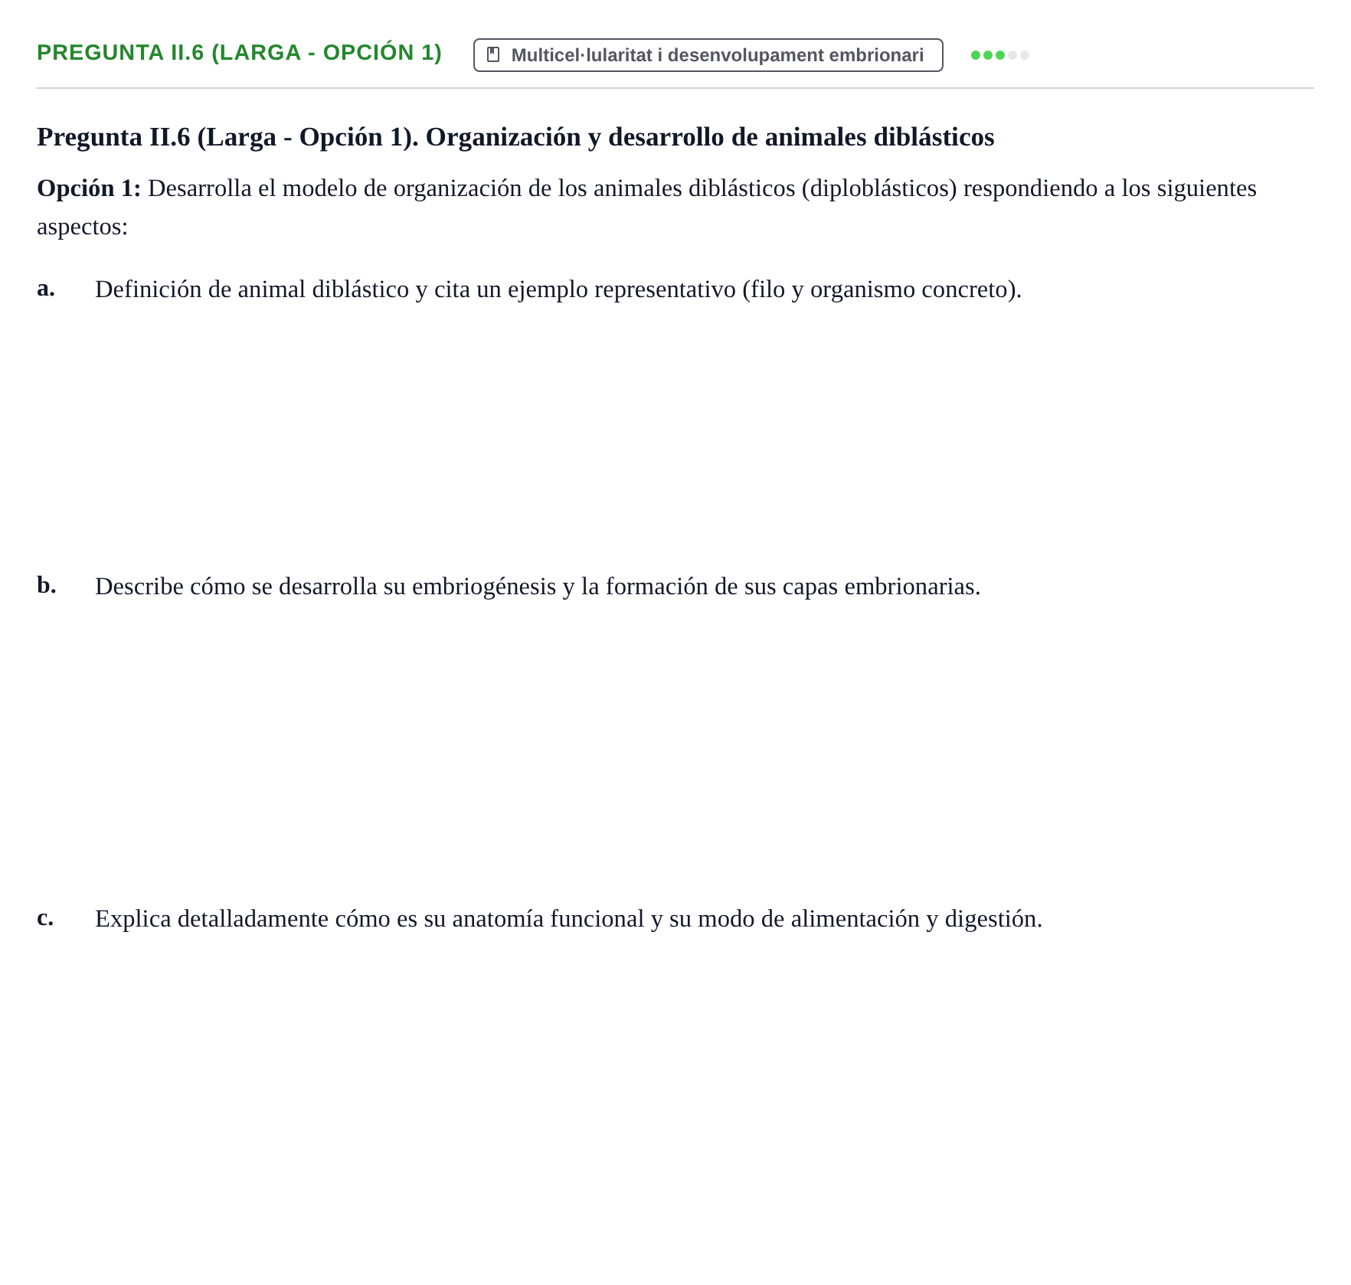Open the Multicel·lularitat i desenvolupament embrionari tag
This screenshot has height=1285, width=1351.
click(x=708, y=55)
